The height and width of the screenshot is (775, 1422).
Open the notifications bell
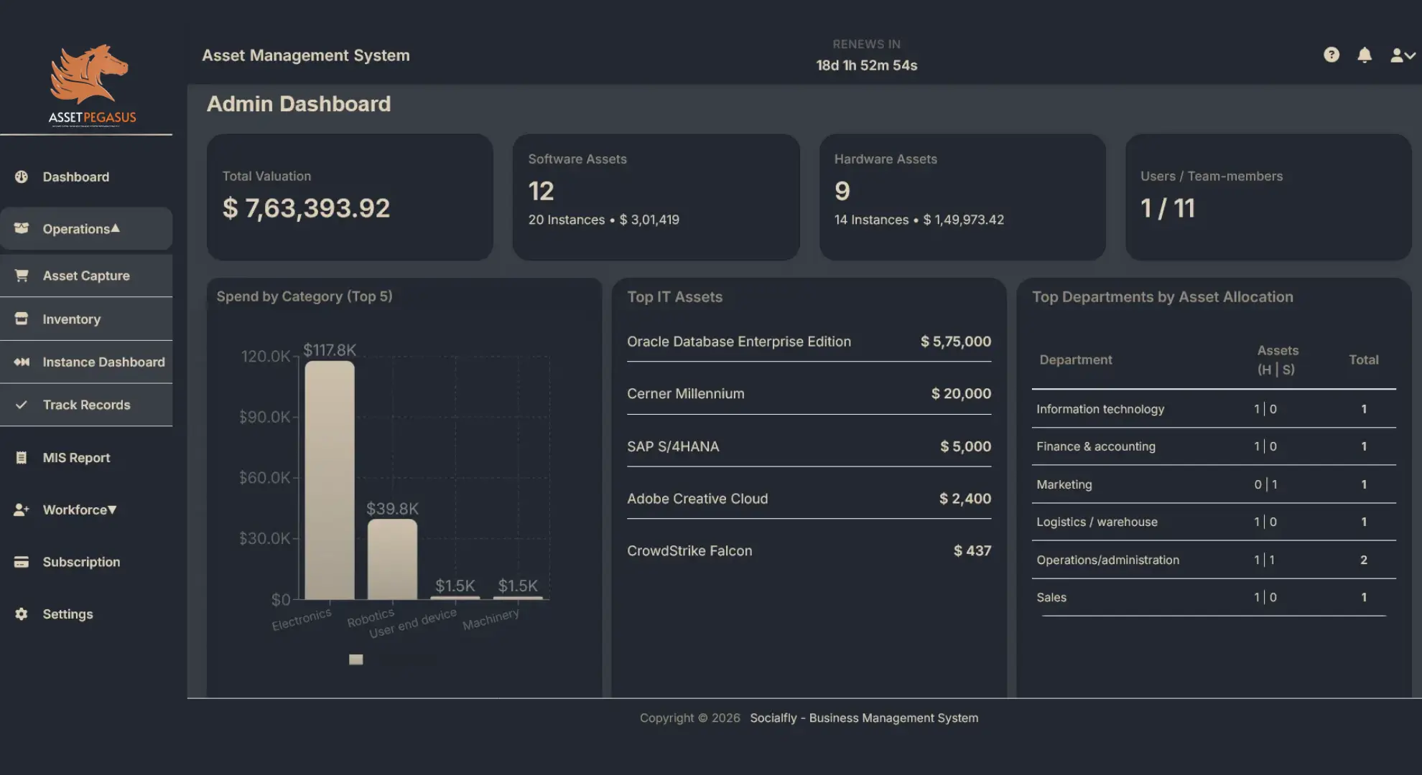pyautogui.click(x=1365, y=55)
